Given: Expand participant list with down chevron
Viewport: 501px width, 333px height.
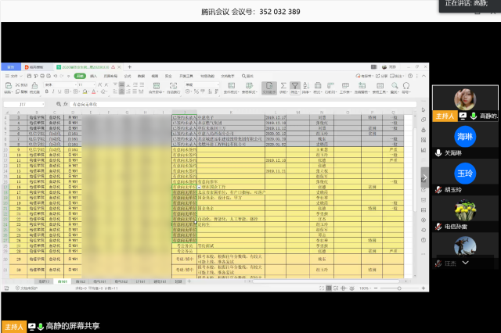Looking at the screenshot, I should (x=465, y=263).
